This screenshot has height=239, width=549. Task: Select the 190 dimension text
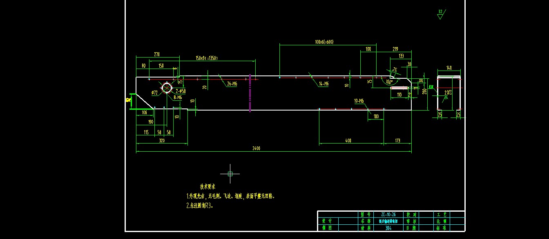pos(151,122)
